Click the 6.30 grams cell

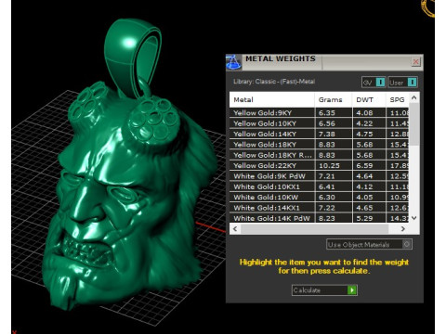(334, 197)
